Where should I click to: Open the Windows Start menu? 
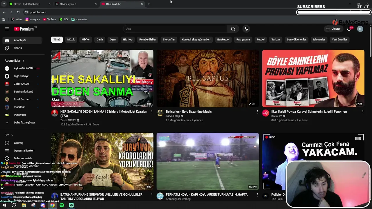click(5, 205)
